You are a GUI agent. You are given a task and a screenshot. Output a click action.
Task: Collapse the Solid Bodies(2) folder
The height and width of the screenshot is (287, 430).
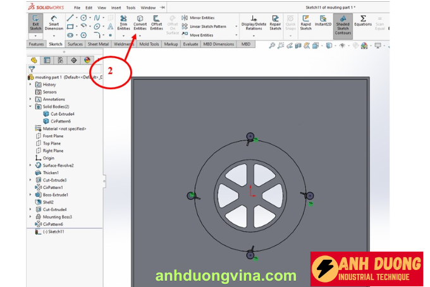pyautogui.click(x=30, y=107)
